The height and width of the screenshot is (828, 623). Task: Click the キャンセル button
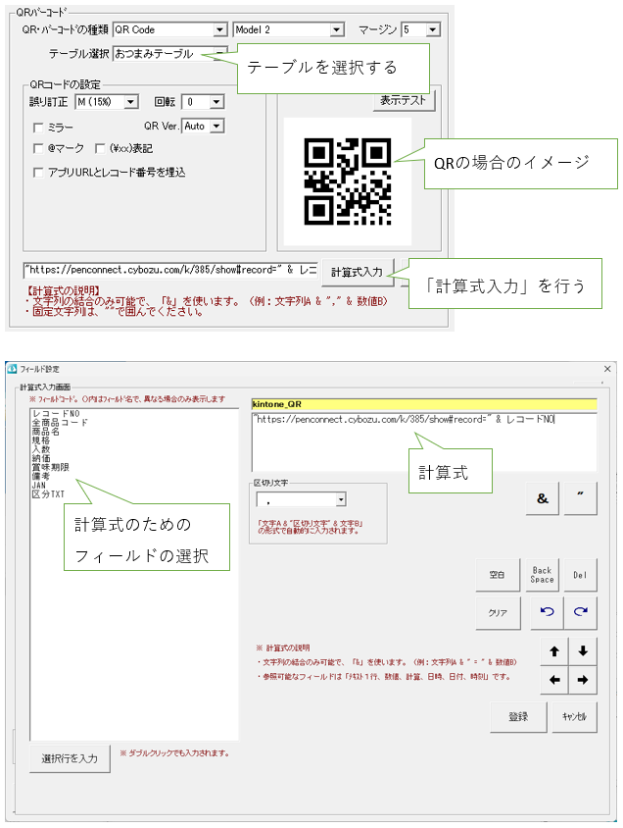click(574, 716)
